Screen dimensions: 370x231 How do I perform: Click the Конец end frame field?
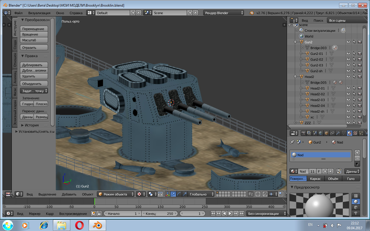tap(159, 214)
